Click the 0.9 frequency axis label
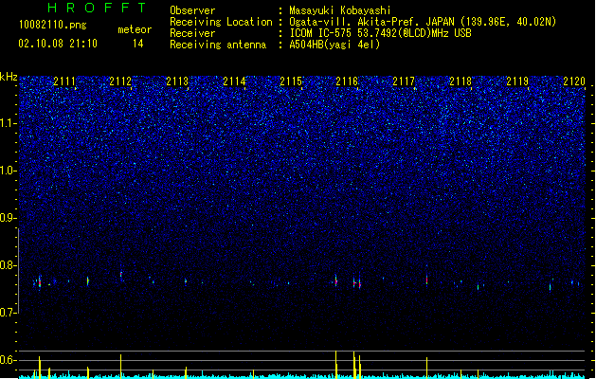This screenshot has width=596, height=379. coord(9,218)
